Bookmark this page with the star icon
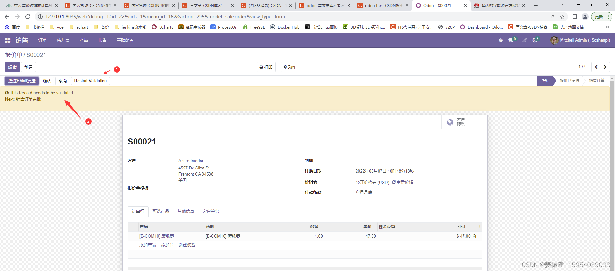 click(562, 17)
